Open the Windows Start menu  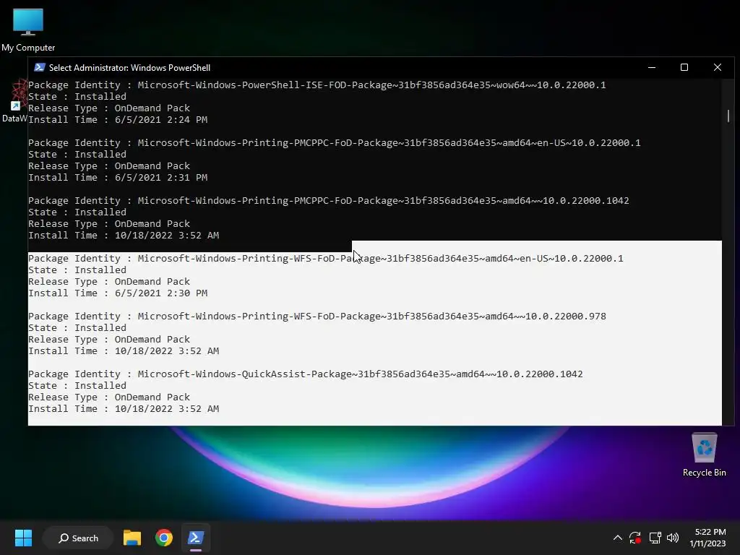coord(23,538)
